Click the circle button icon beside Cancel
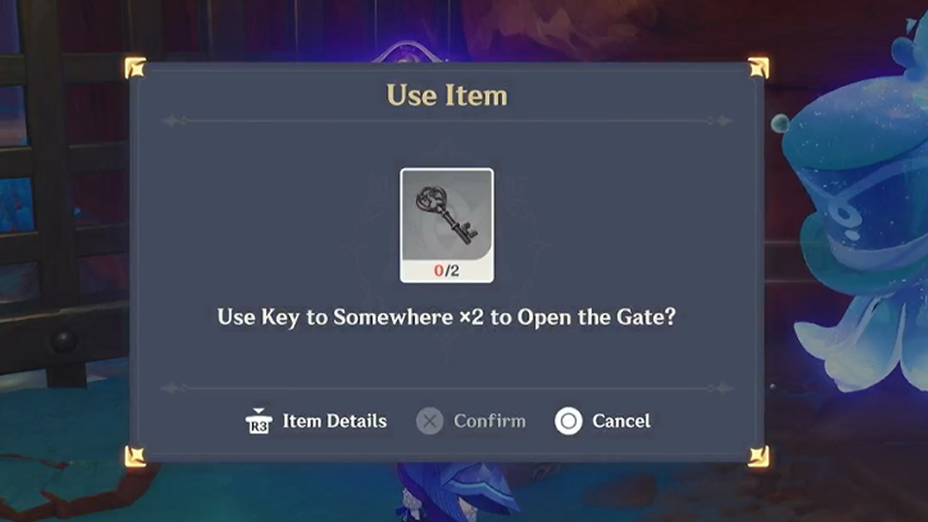This screenshot has width=928, height=522. click(x=568, y=421)
